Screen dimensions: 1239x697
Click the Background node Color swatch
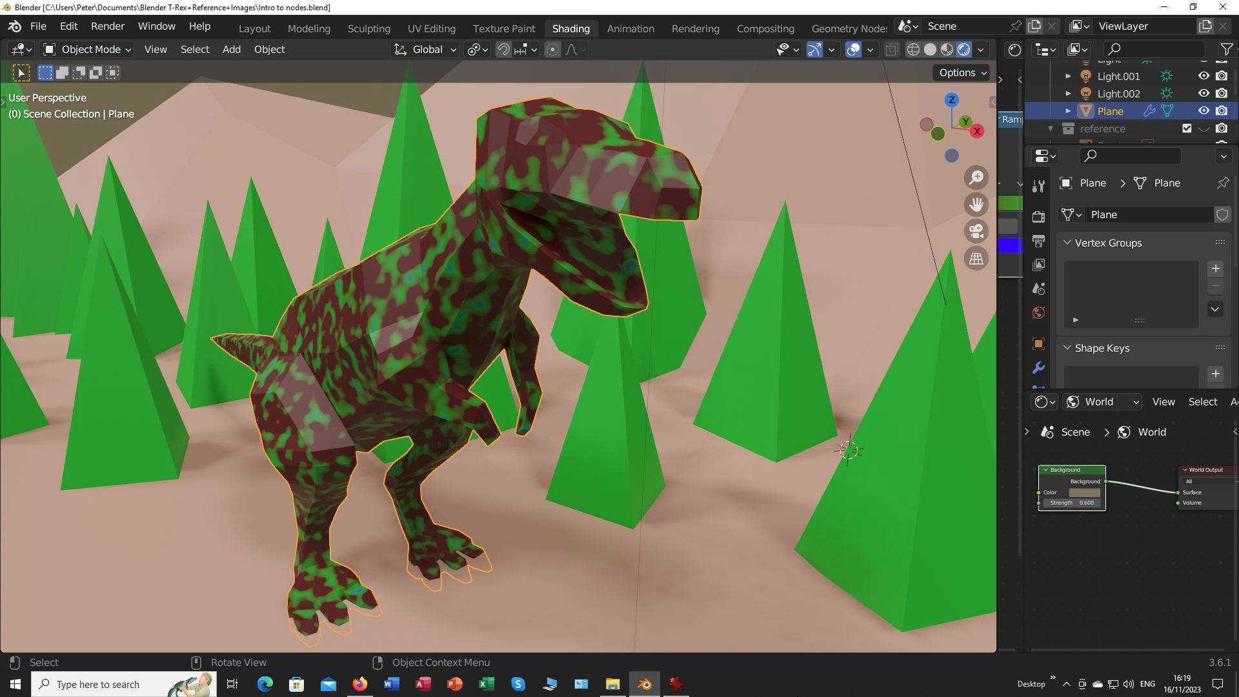(1084, 492)
